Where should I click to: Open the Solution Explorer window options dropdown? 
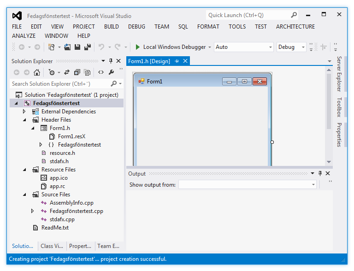[103, 61]
